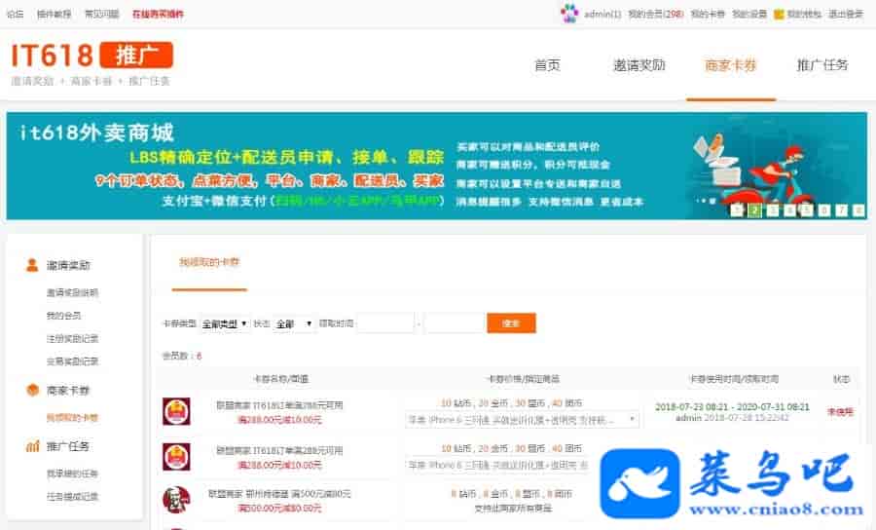Open 我的卡券 in top bar
876x530 pixels.
coord(708,14)
